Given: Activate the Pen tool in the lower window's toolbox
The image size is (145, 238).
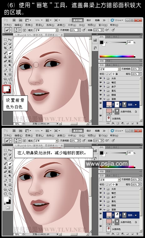Looking at the screenshot, I should [5, 180].
